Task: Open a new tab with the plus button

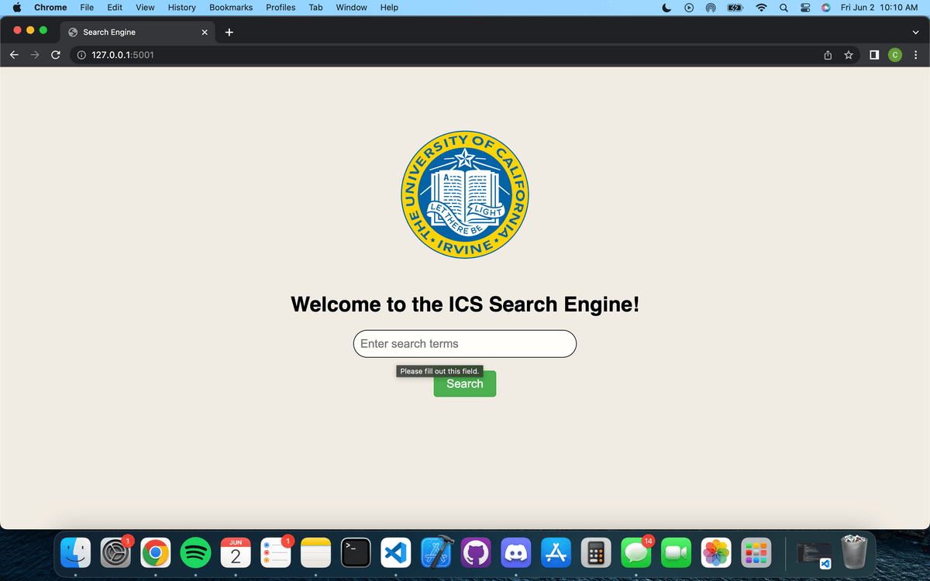Action: pyautogui.click(x=229, y=32)
